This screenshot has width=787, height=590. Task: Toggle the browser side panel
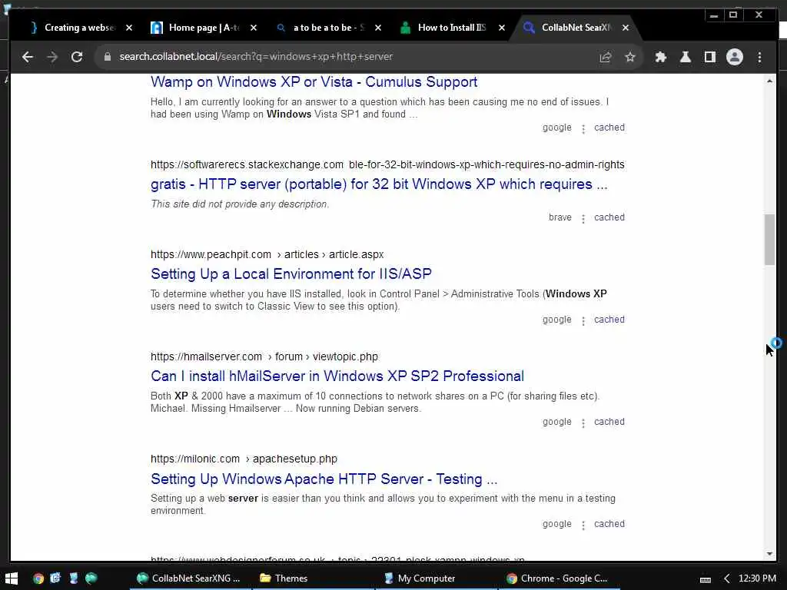pyautogui.click(x=709, y=57)
